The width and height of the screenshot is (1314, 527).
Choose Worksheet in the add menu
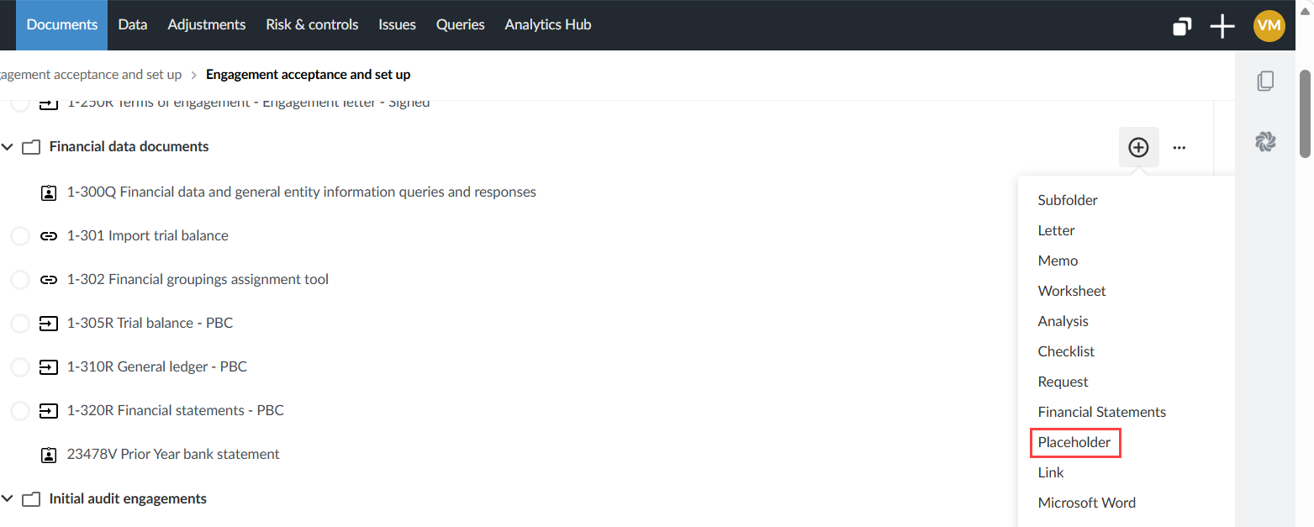pyautogui.click(x=1072, y=291)
